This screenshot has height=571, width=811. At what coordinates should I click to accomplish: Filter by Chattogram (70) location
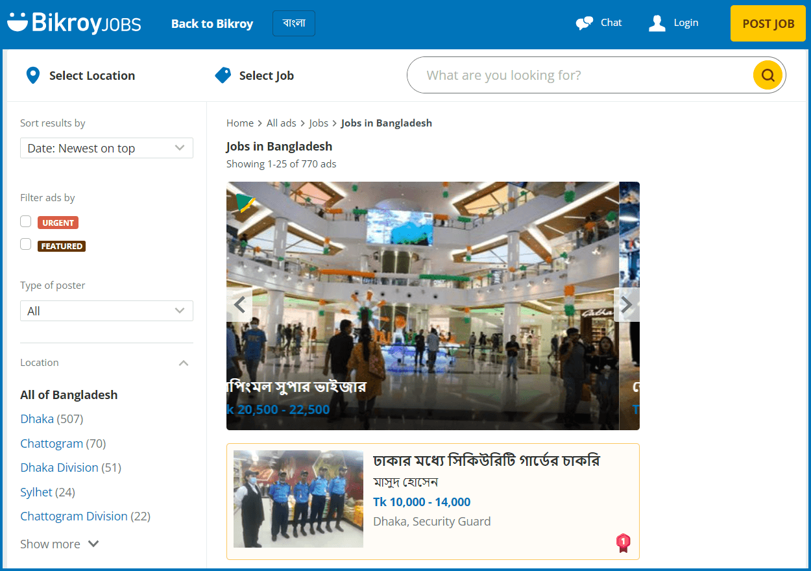click(x=63, y=443)
